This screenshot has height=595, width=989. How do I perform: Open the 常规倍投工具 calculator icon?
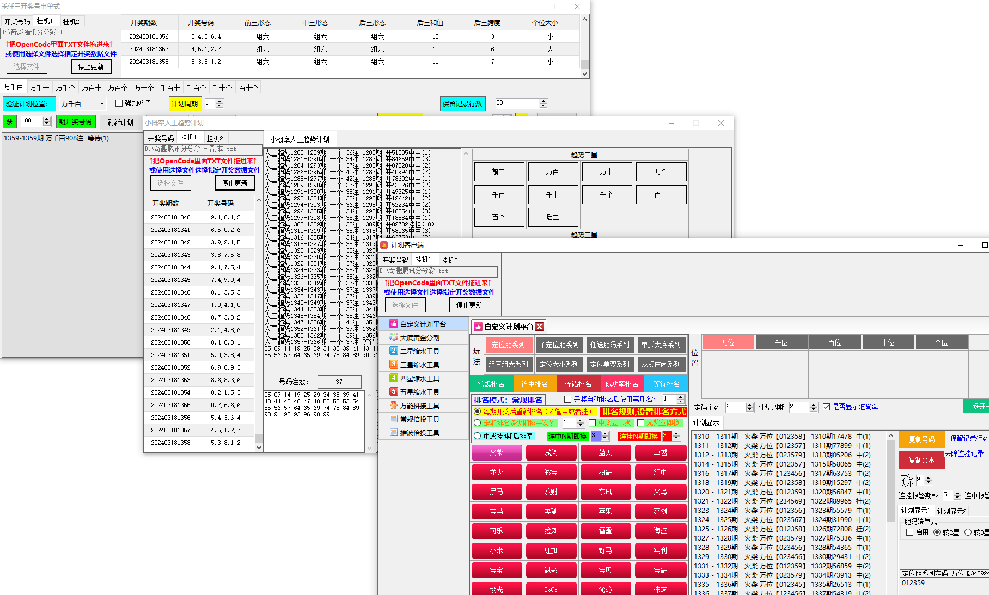click(x=394, y=419)
